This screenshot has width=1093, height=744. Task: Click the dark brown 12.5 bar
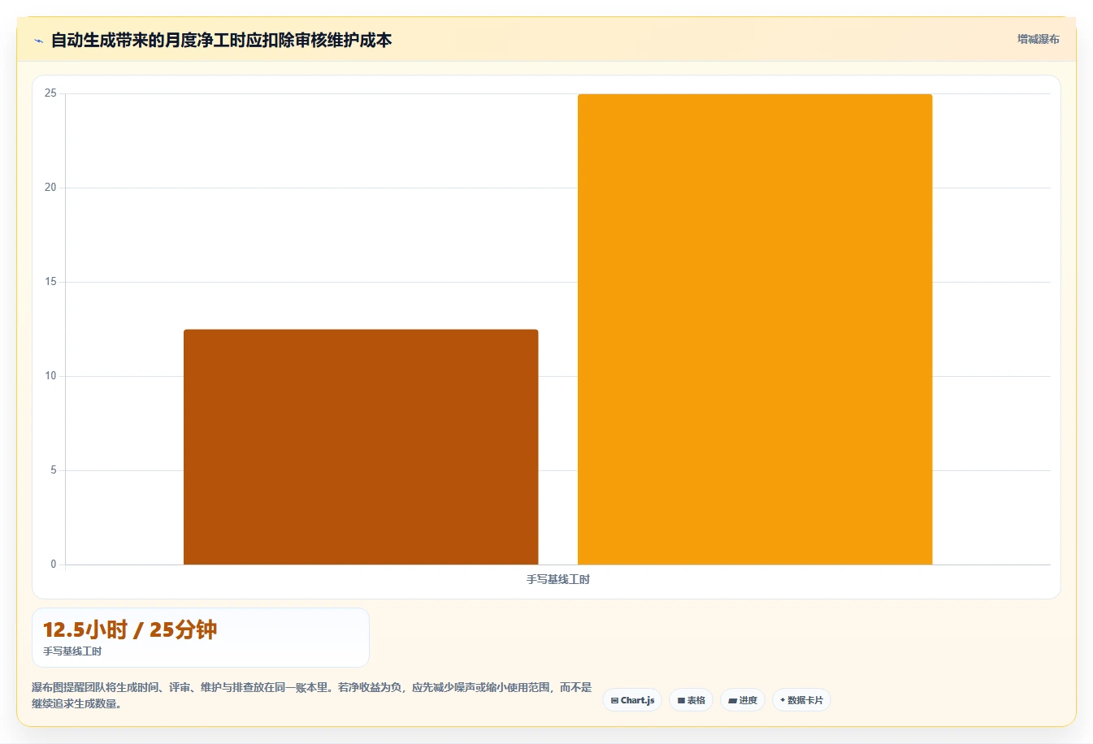[x=361, y=447]
